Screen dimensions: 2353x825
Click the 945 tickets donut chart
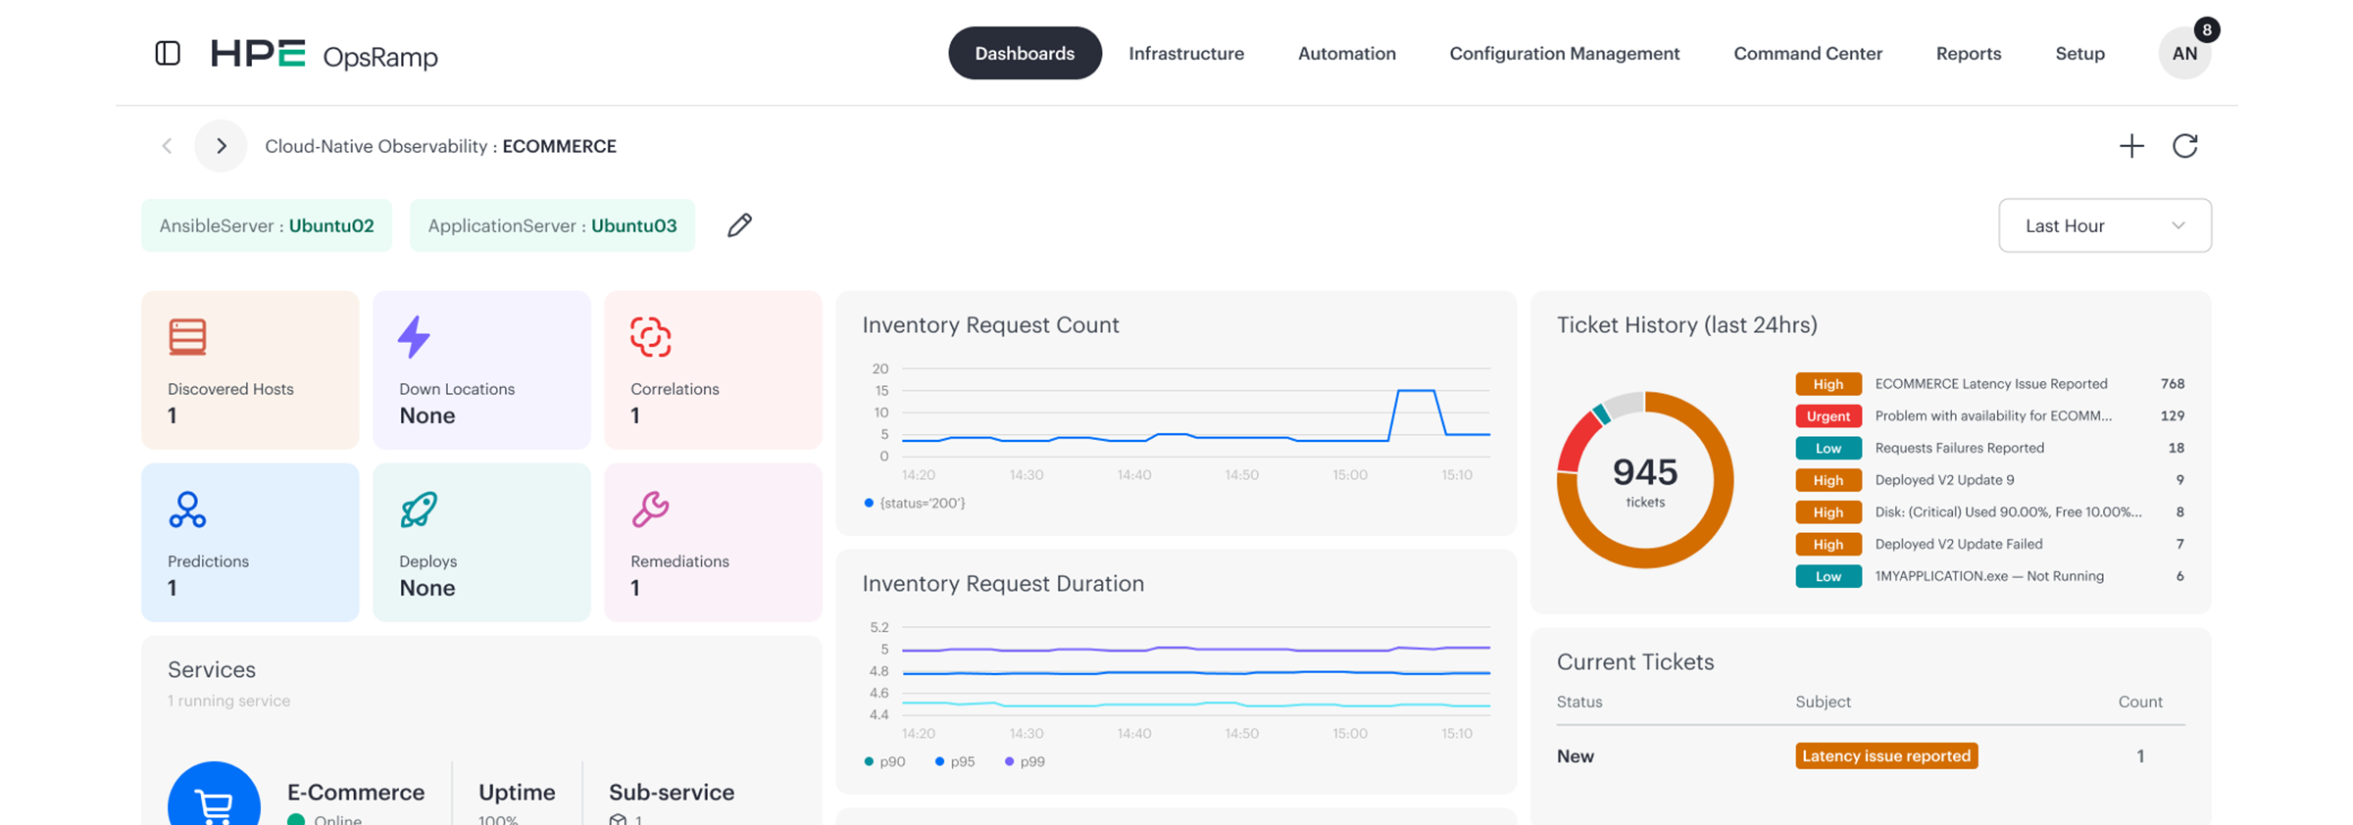point(1645,480)
